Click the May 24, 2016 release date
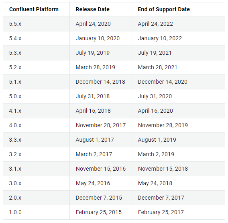The height and width of the screenshot is (223, 228). [93, 183]
